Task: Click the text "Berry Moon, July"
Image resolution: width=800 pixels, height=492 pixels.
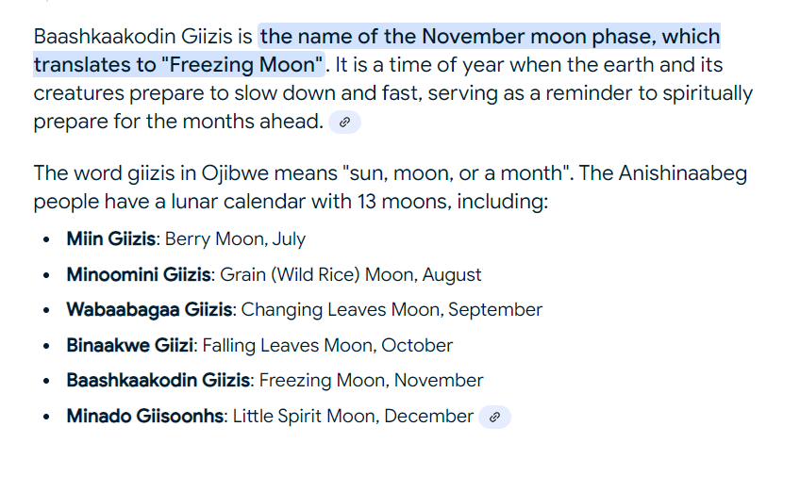Action: point(235,238)
